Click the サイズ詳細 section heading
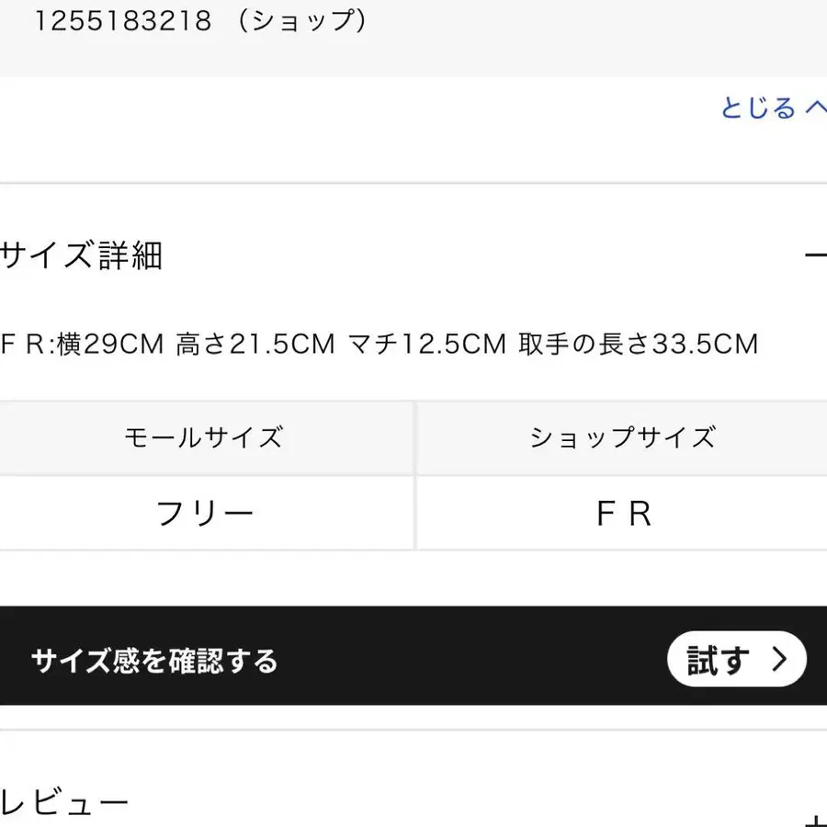 (82, 255)
